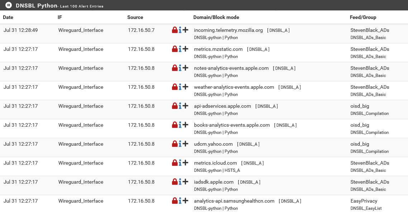408x213 pixels.
Task: Whitelist api-adservices.apple.com via plus icon
Action: click(x=185, y=106)
